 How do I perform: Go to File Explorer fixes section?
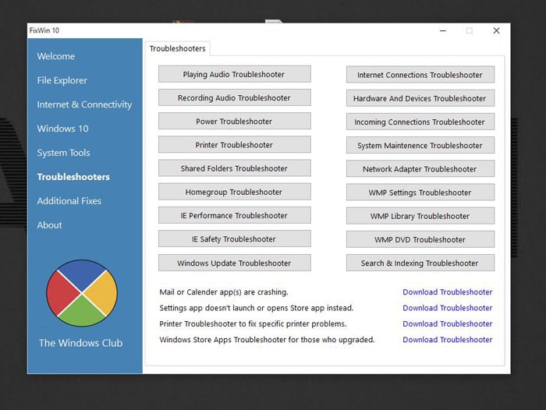click(x=62, y=80)
